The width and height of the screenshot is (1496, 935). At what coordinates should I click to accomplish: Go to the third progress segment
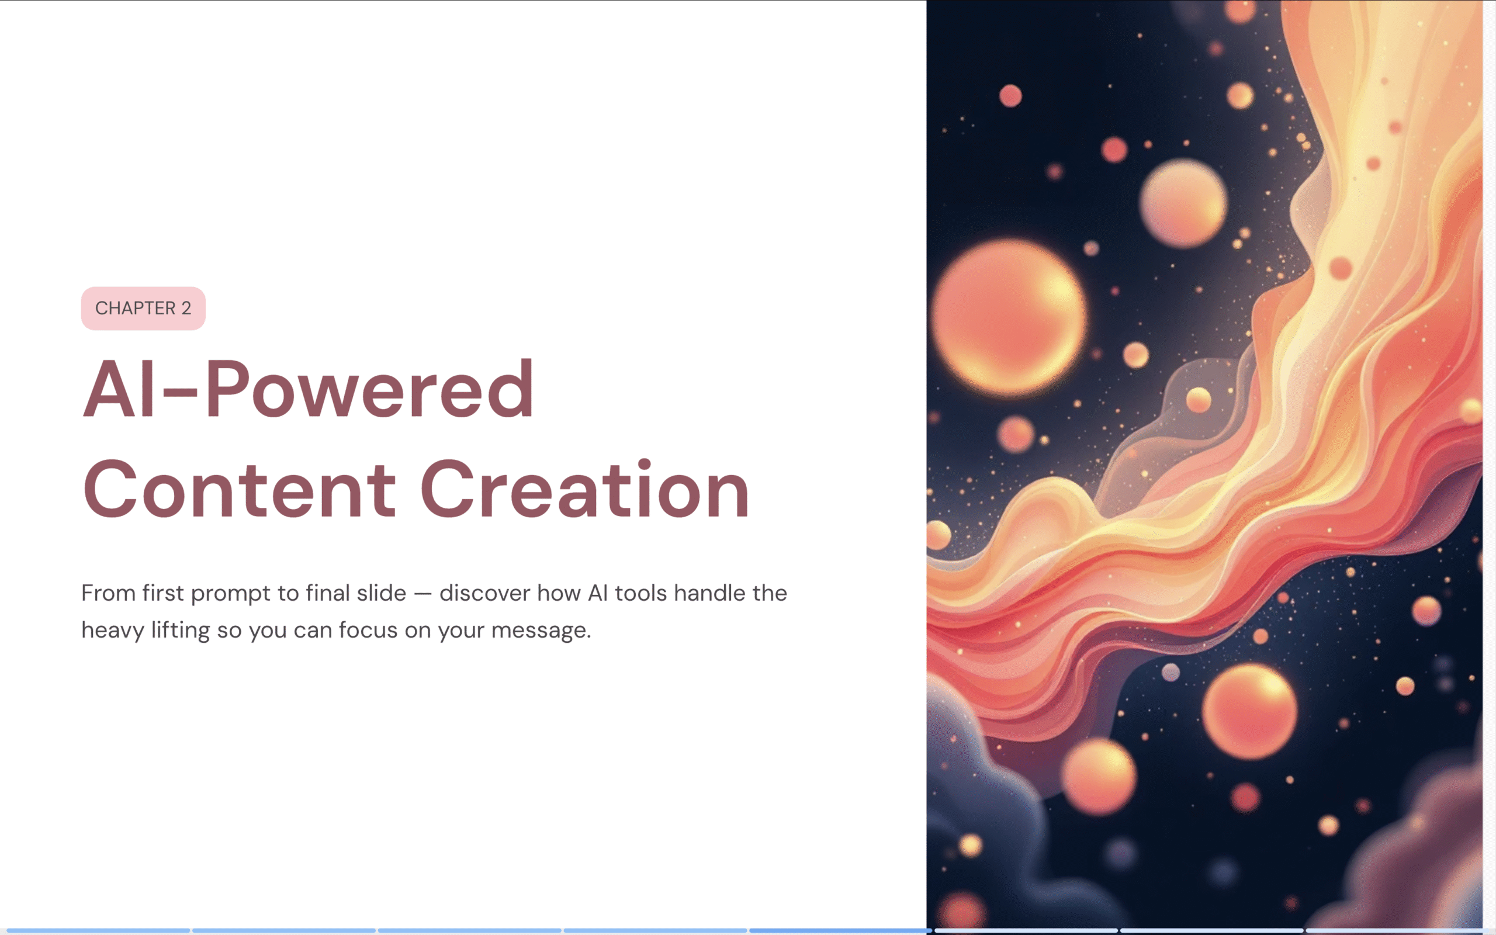469,930
